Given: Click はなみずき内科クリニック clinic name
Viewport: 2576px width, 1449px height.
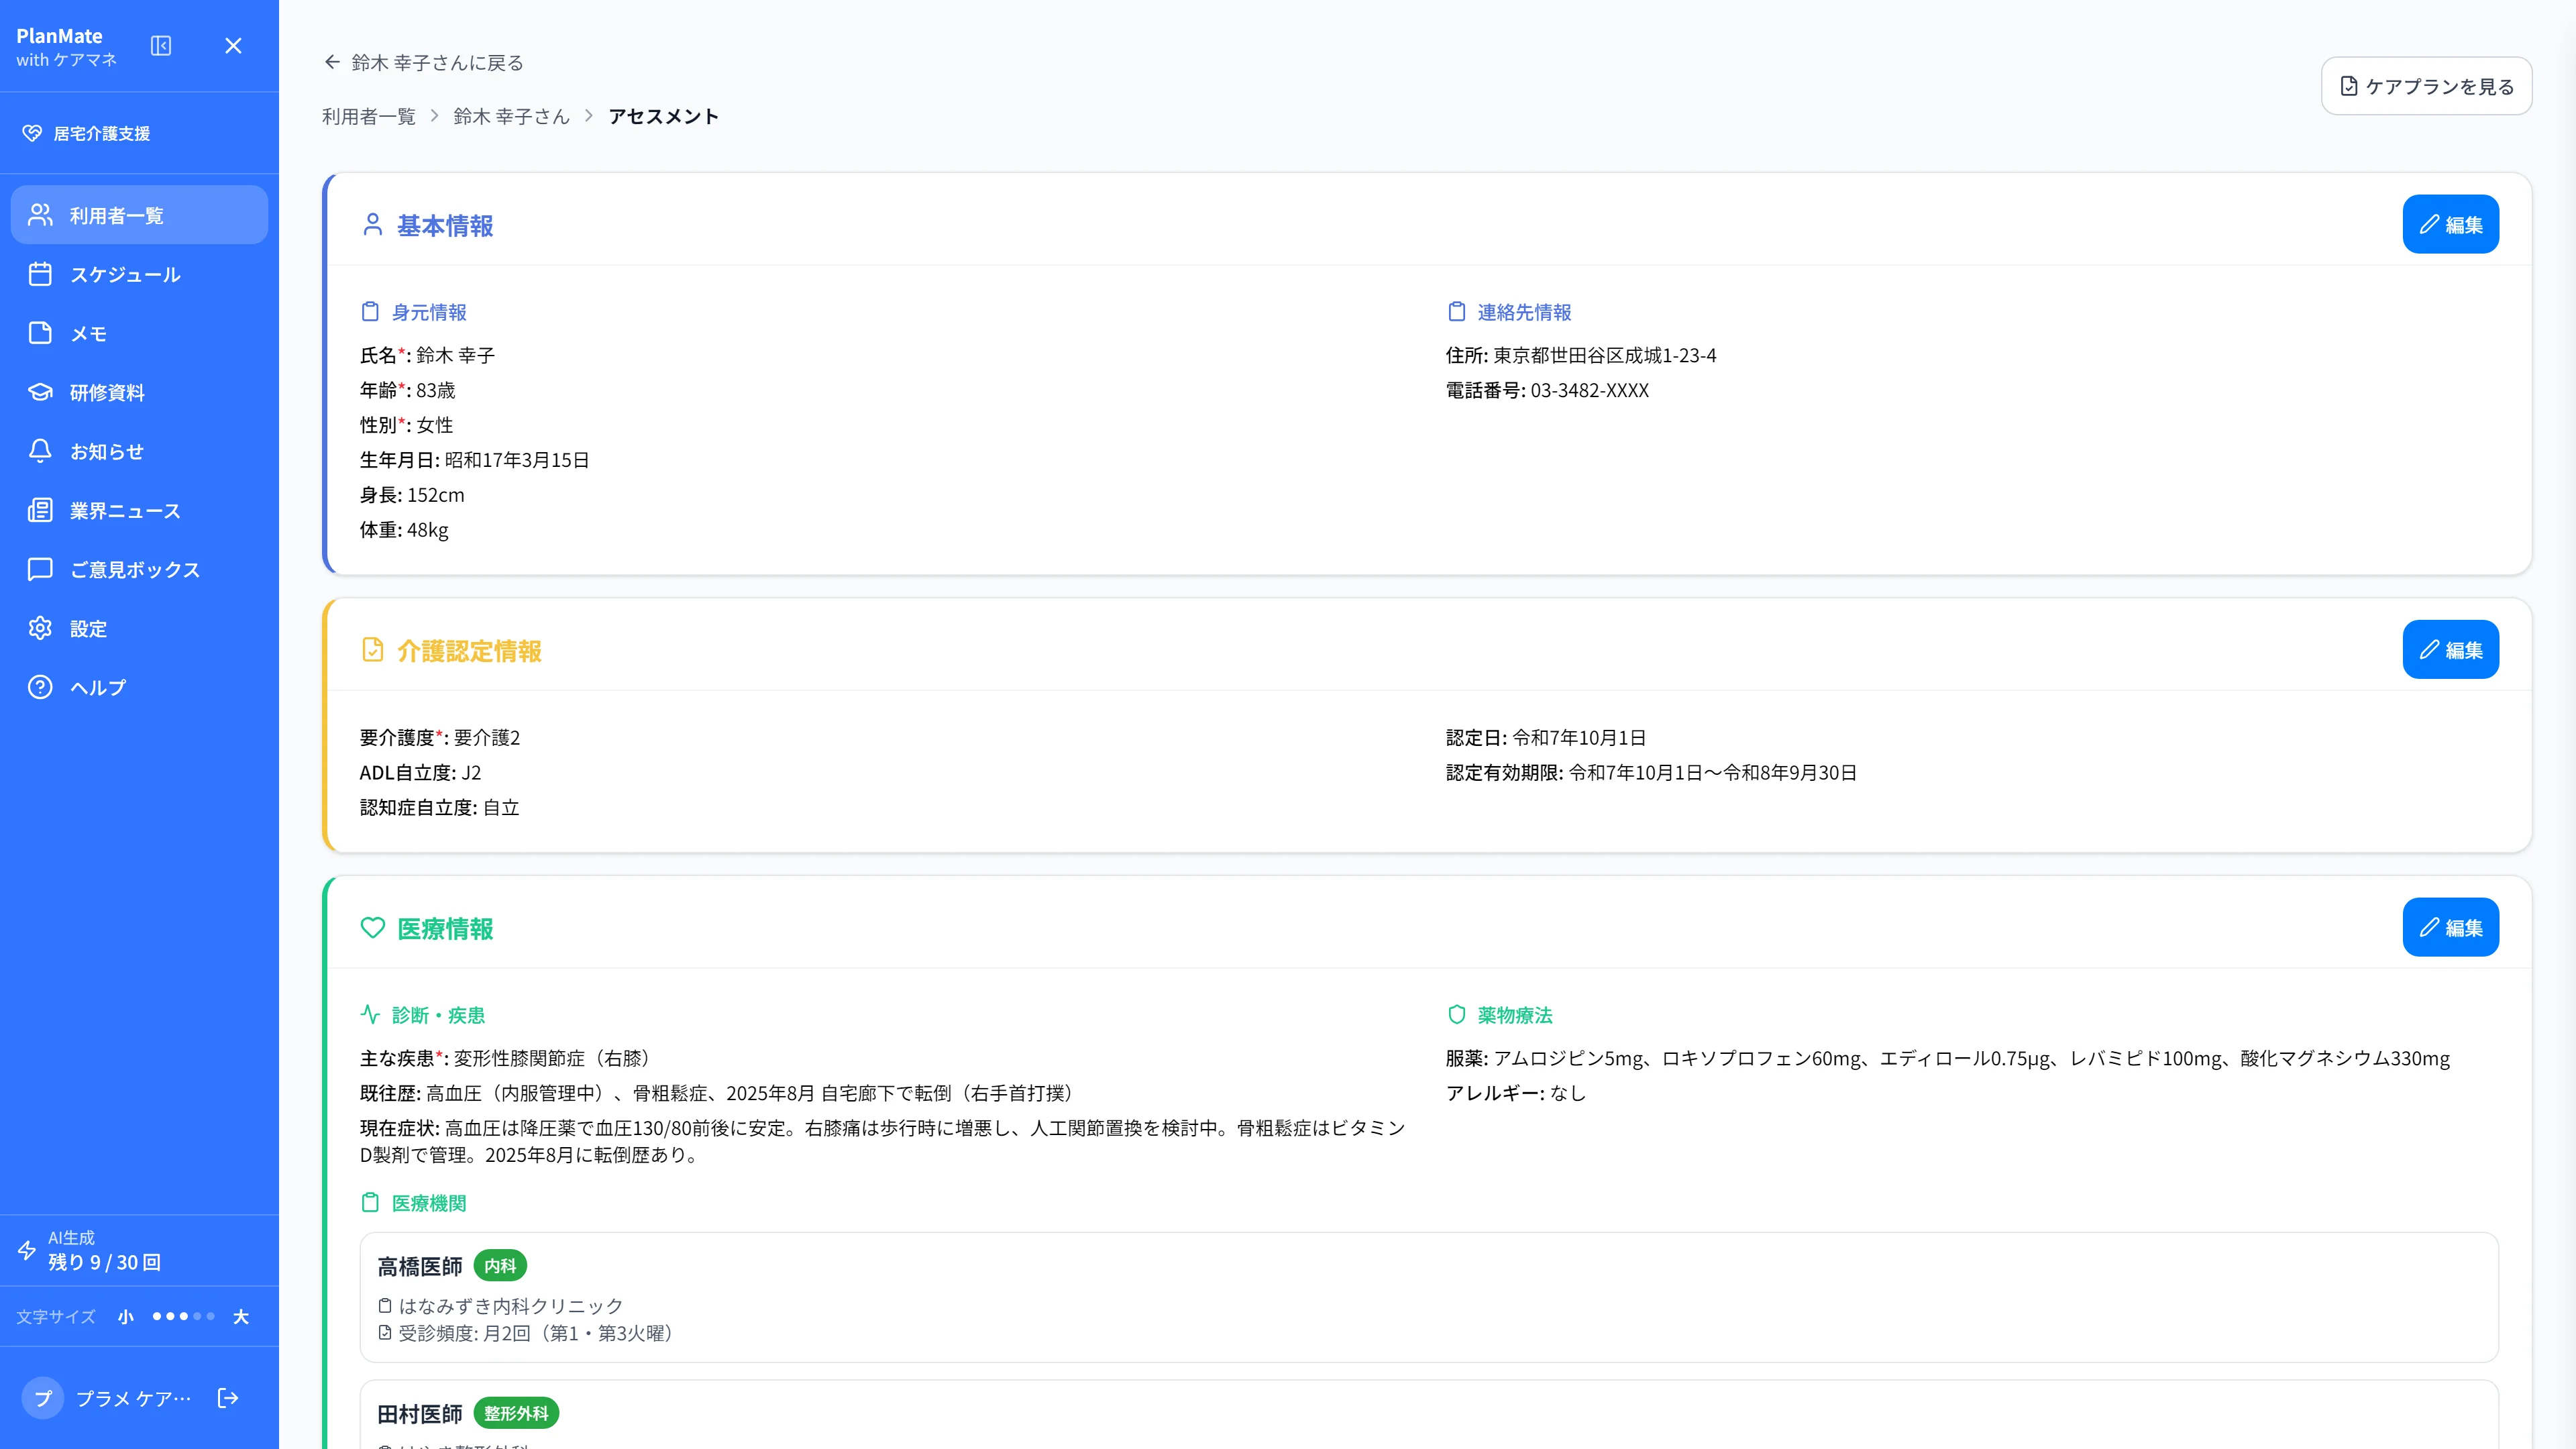Looking at the screenshot, I should 511,1306.
